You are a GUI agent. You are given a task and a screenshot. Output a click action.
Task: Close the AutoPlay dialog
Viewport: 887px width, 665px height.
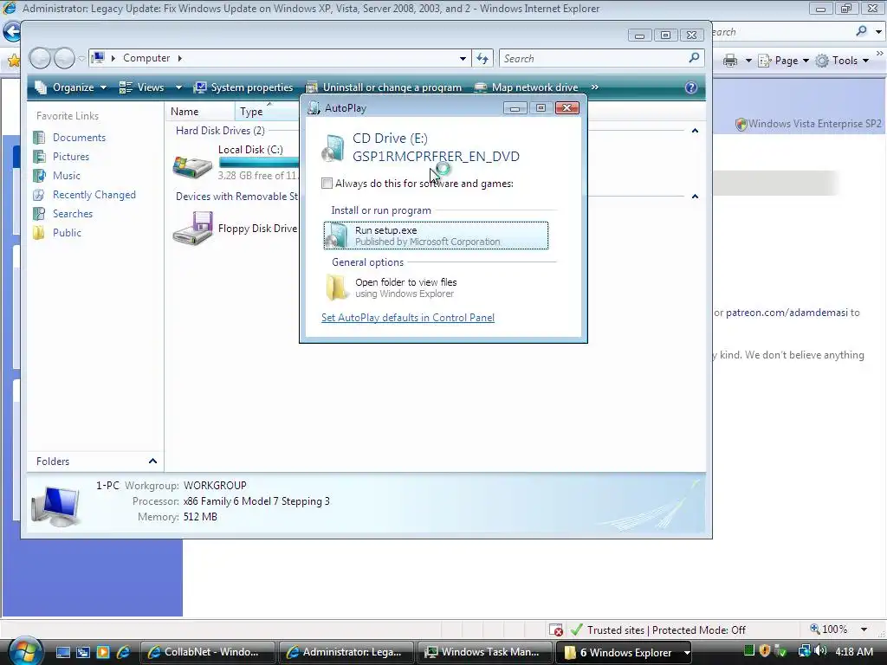point(567,108)
